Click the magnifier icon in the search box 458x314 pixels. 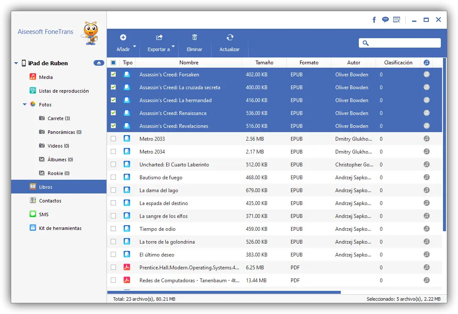(x=366, y=43)
